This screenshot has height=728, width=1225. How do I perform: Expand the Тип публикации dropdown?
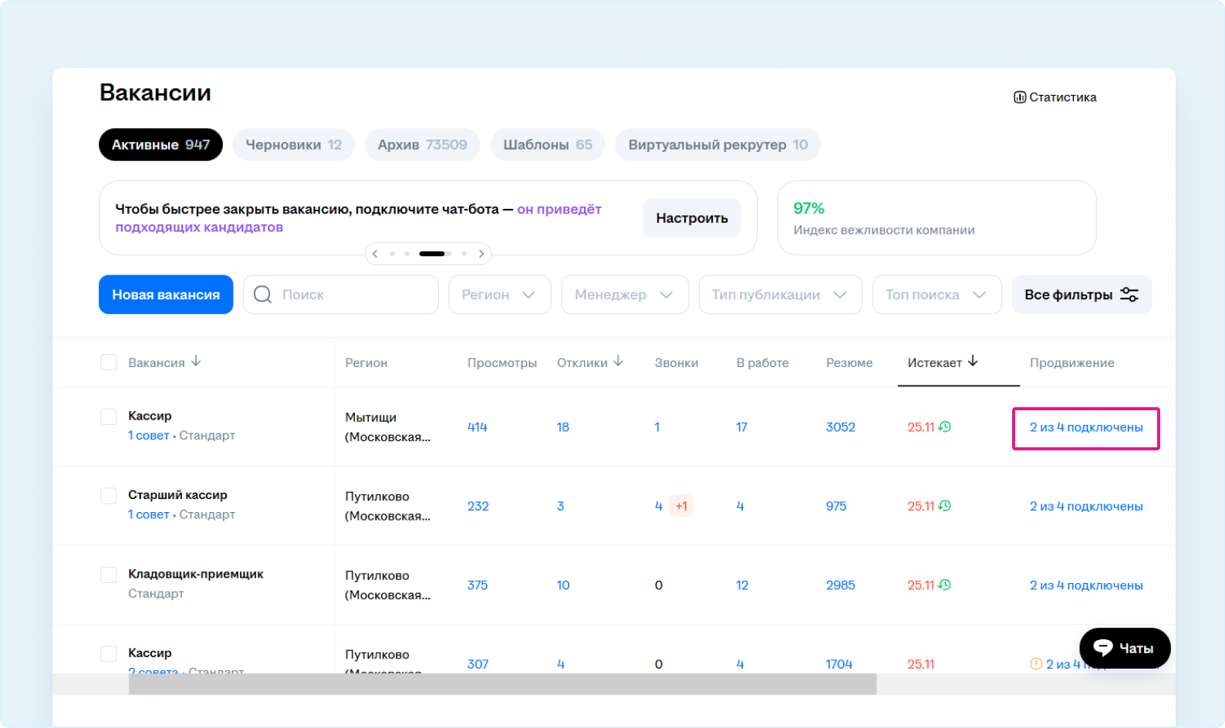pyautogui.click(x=780, y=295)
